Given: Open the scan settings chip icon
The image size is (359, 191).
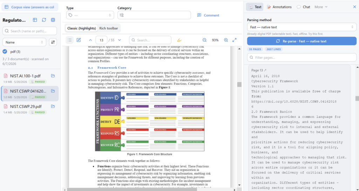Looking at the screenshot, I should 53,20.
